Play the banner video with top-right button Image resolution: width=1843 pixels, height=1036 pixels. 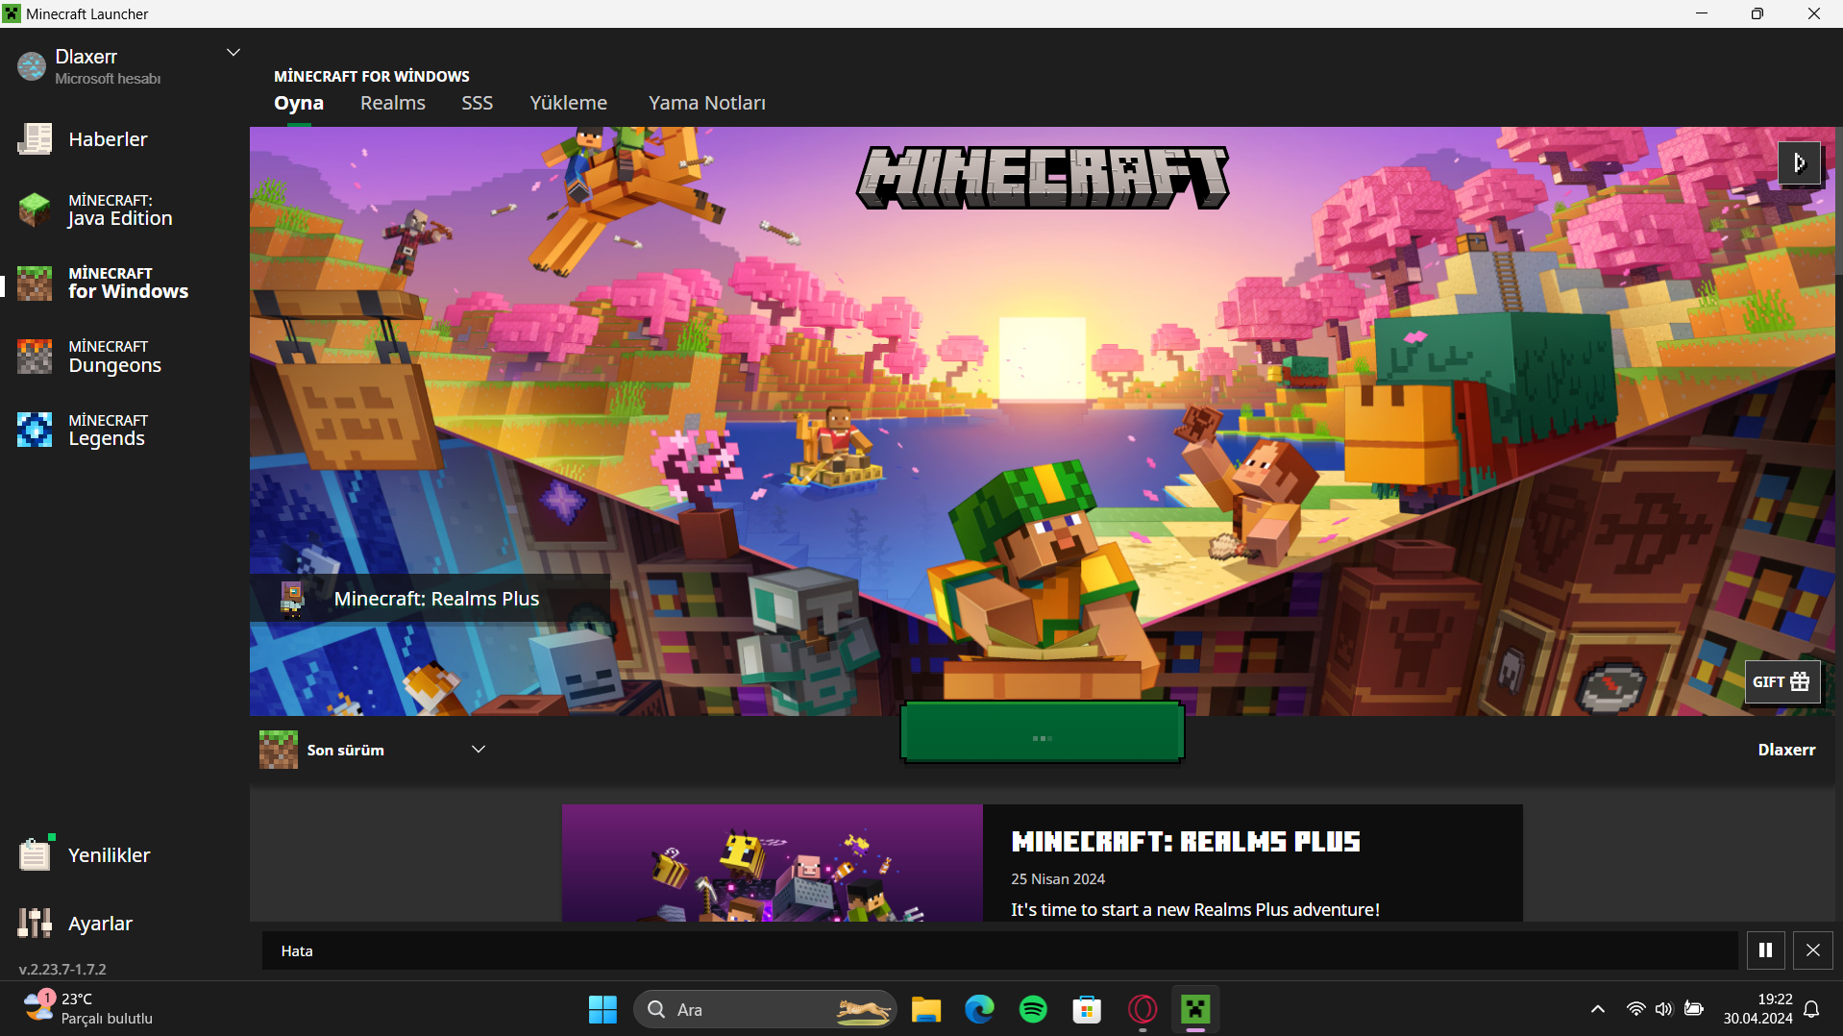1799,163
